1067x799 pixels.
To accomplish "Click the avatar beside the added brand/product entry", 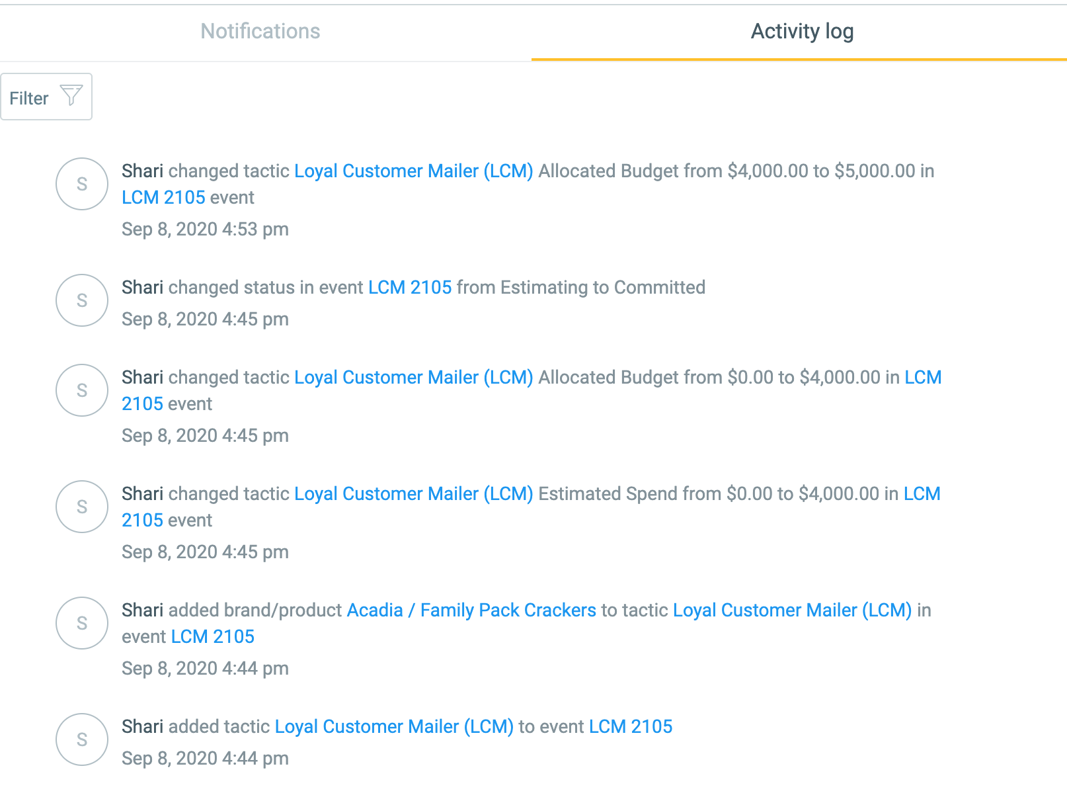I will point(82,623).
